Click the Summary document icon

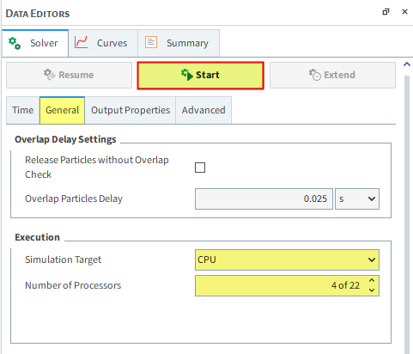click(151, 42)
